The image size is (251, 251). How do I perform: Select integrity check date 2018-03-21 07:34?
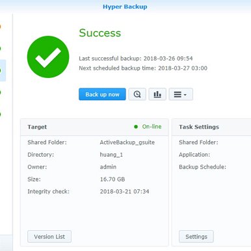click(x=124, y=192)
